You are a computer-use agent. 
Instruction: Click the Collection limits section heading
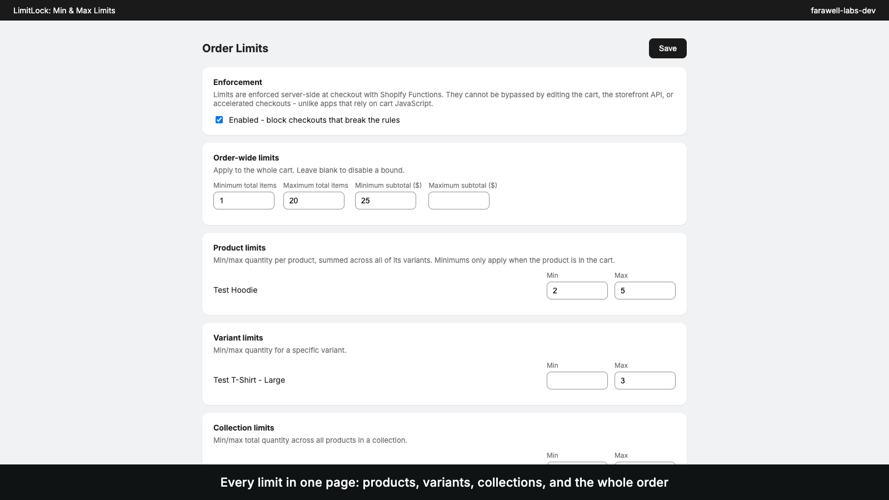(x=244, y=428)
